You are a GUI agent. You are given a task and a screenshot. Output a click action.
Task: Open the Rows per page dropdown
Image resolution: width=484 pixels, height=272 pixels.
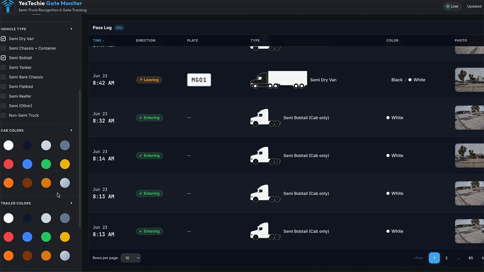[131, 258]
